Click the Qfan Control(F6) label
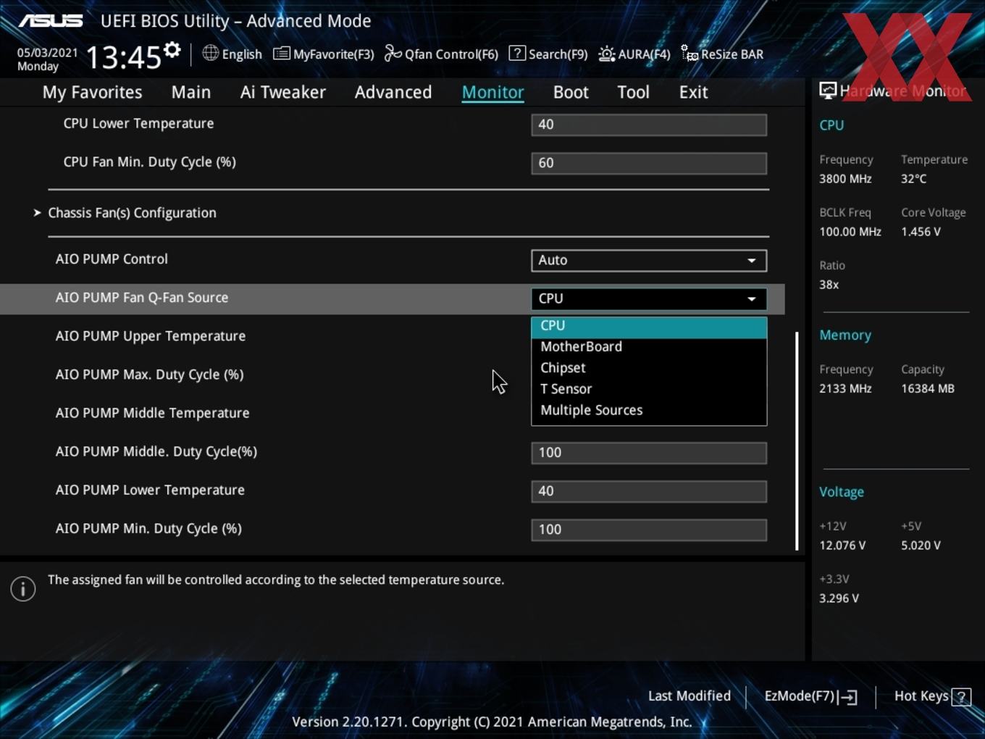This screenshot has height=739, width=985. click(x=451, y=54)
